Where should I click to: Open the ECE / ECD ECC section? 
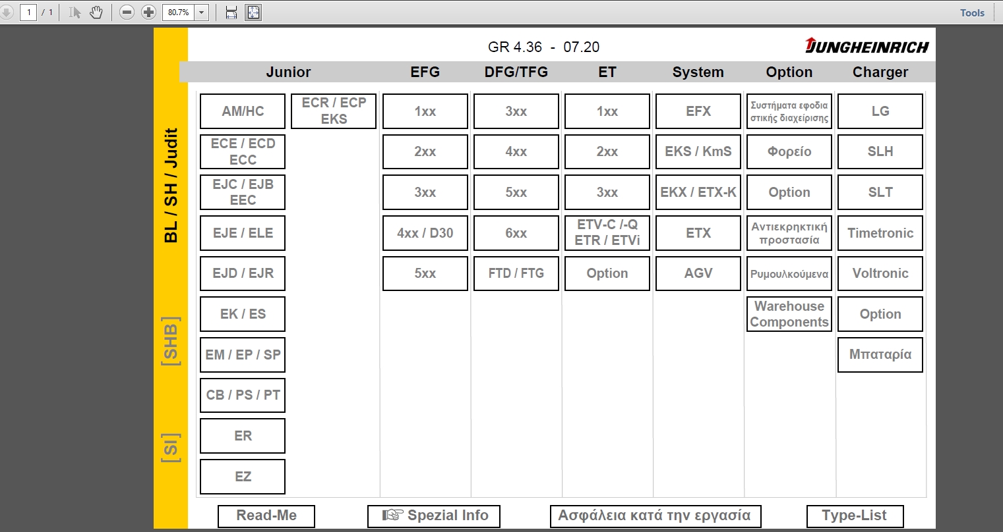tap(243, 151)
